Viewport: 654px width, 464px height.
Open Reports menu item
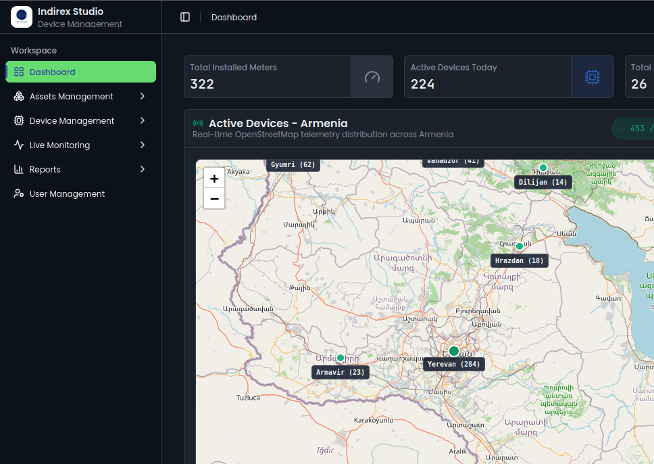coord(80,169)
